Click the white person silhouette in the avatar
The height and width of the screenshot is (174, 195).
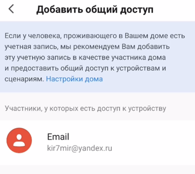tap(19, 140)
